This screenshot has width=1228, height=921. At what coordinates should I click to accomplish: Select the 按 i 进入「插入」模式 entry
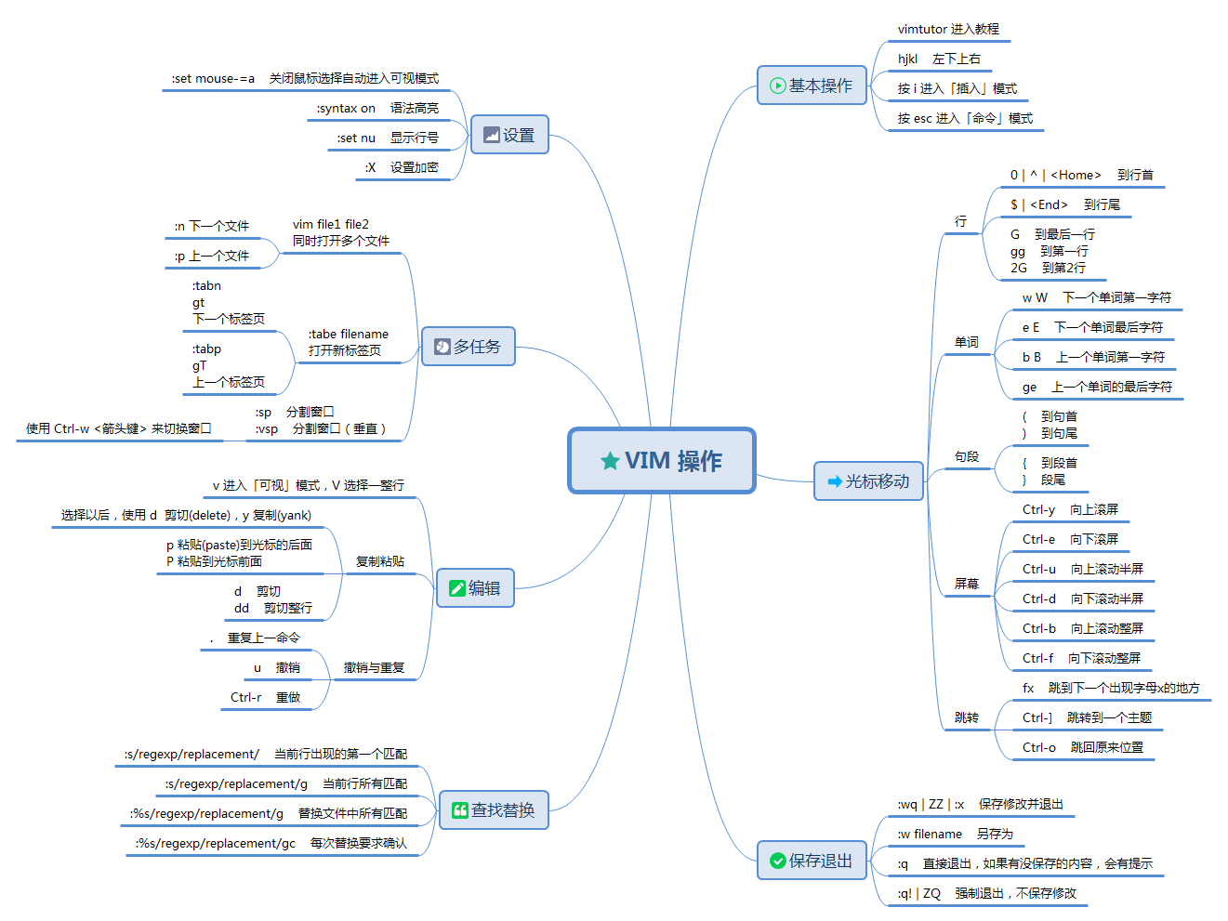pos(957,88)
